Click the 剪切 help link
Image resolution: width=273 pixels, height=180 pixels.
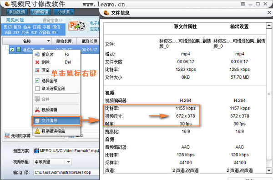pos(8,27)
